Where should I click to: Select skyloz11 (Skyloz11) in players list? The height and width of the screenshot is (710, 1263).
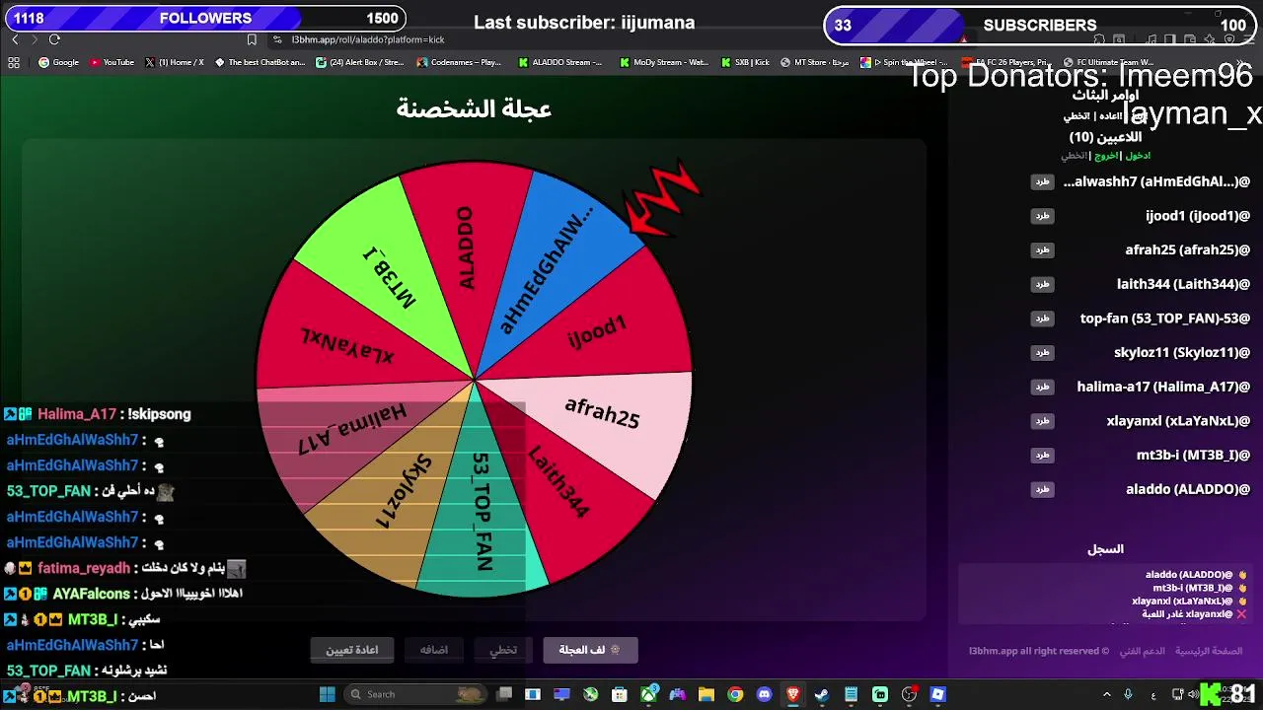click(1182, 352)
